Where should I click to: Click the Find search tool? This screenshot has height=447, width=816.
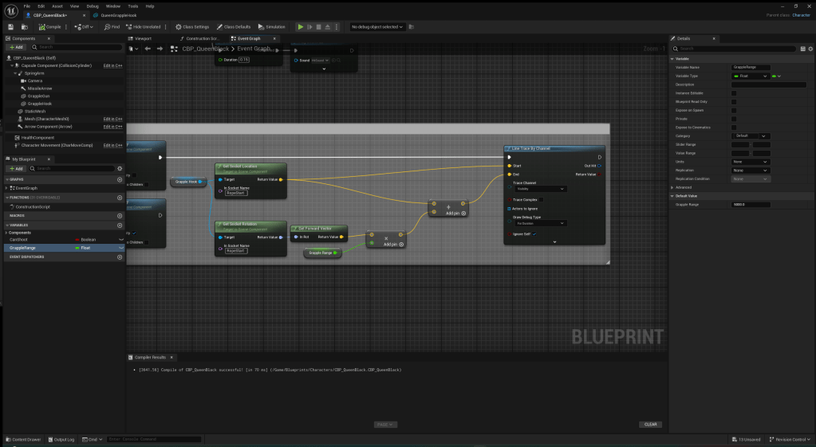tap(112, 26)
